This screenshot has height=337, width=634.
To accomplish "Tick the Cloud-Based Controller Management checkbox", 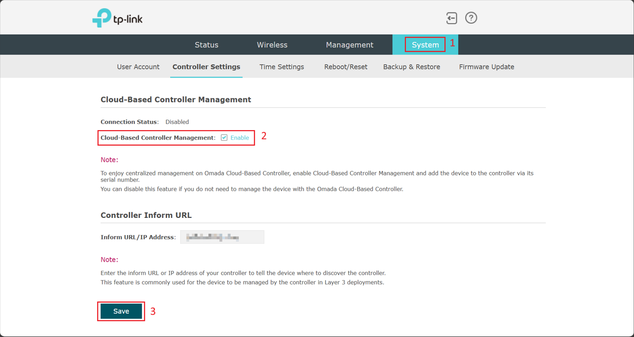I will click(224, 138).
